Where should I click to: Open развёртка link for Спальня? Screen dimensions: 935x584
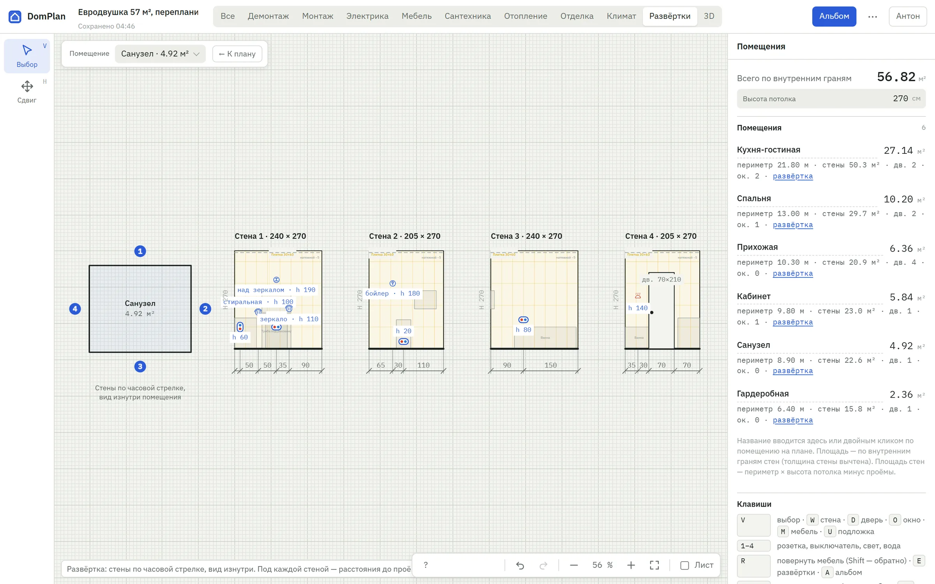coord(793,225)
